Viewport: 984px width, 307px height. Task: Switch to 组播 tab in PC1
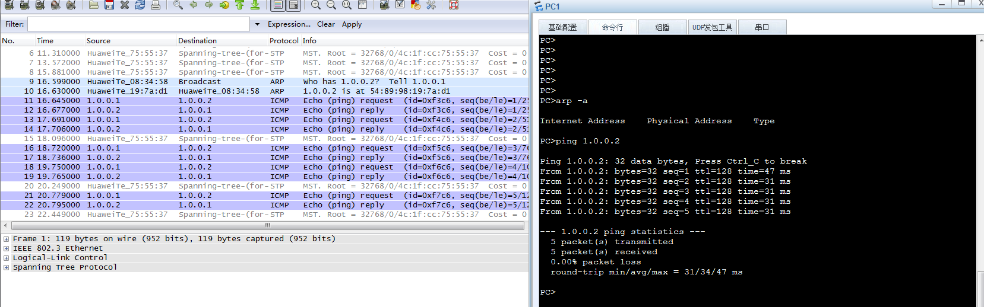point(662,27)
